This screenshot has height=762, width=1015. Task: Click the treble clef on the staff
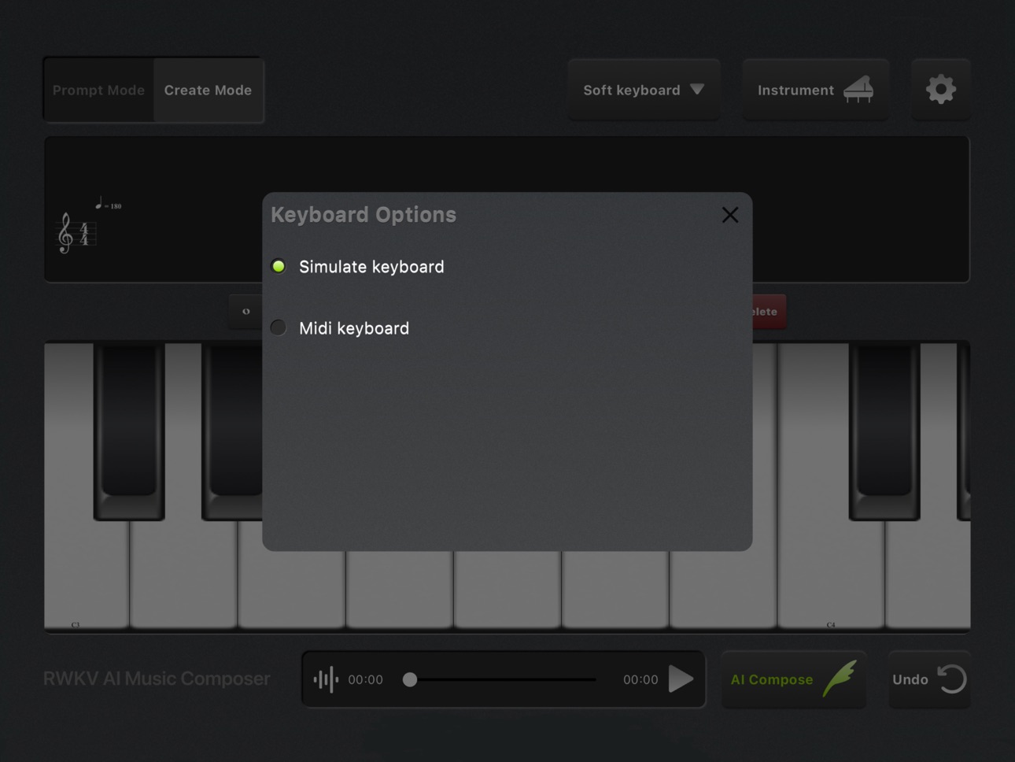click(65, 233)
